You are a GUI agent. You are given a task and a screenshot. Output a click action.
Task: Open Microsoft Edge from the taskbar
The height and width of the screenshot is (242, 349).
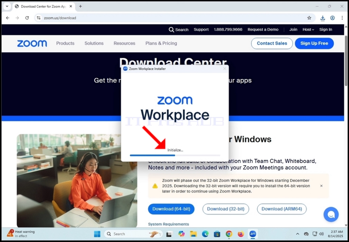coord(205,234)
